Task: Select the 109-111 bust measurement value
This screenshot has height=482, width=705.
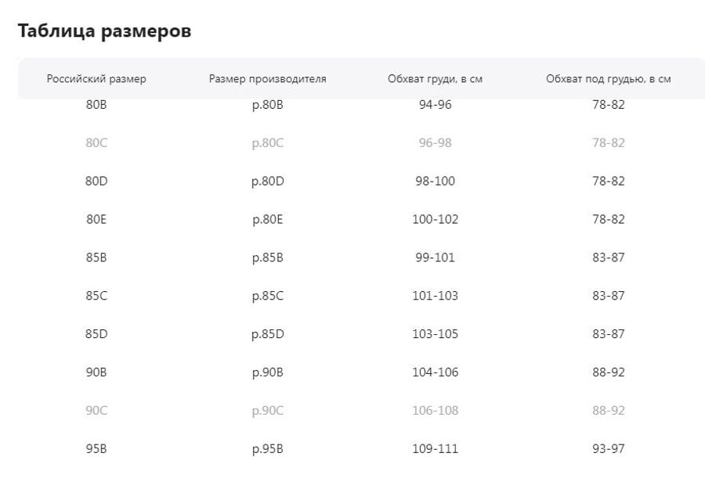Action: click(x=436, y=449)
